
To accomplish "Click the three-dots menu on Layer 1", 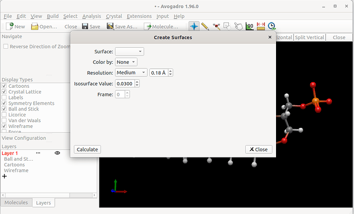I will [38, 153].
